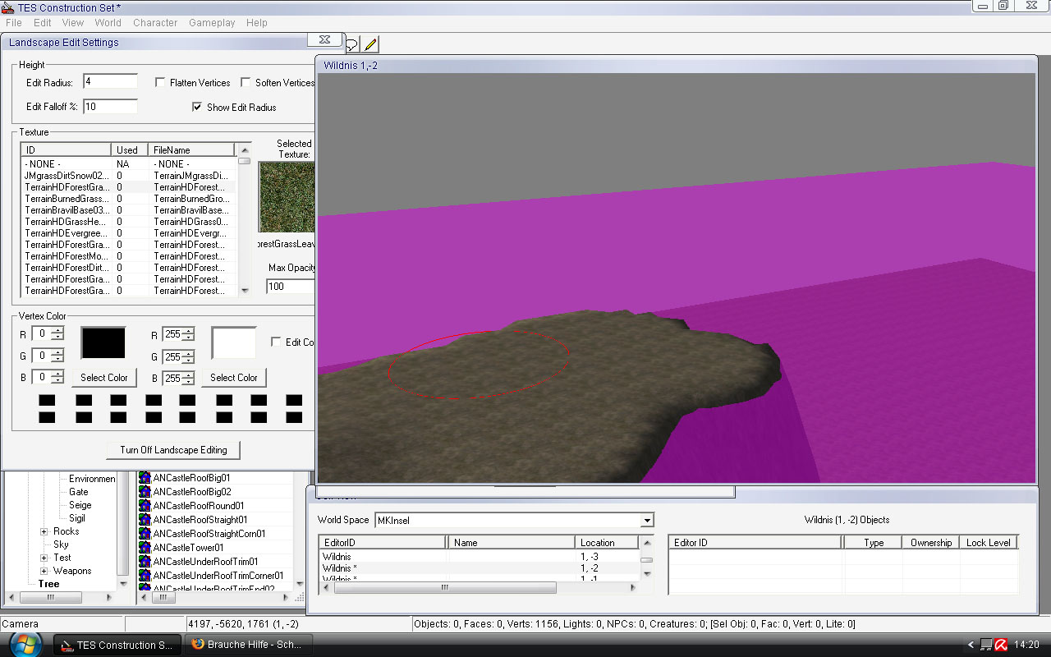The image size is (1051, 657).
Task: Enable the Soften Vertices checkbox
Action: [x=246, y=83]
